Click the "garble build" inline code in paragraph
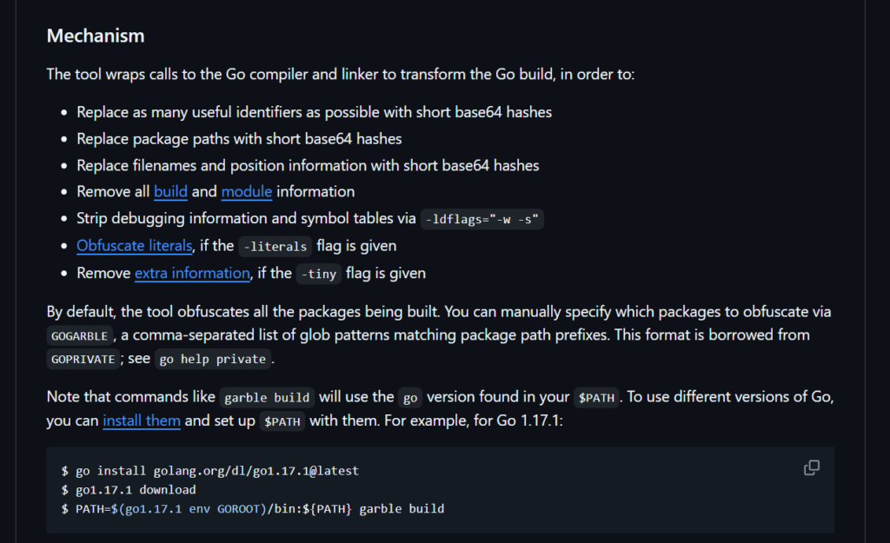This screenshot has height=543, width=890. coord(267,398)
